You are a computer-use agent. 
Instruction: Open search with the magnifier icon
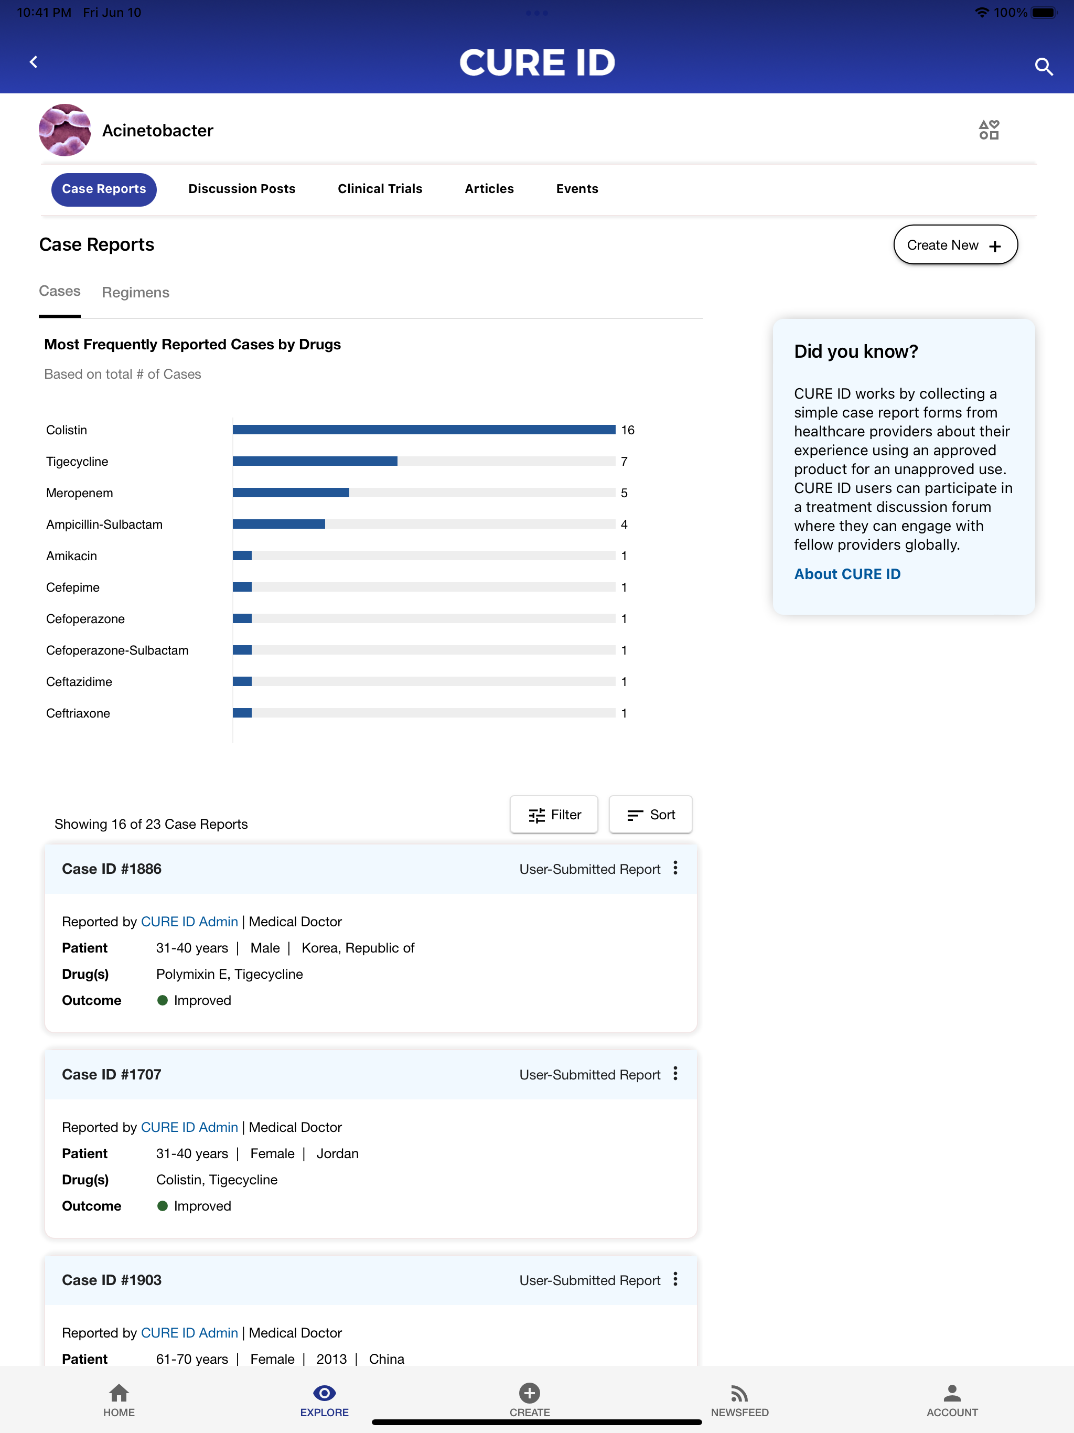pyautogui.click(x=1044, y=66)
